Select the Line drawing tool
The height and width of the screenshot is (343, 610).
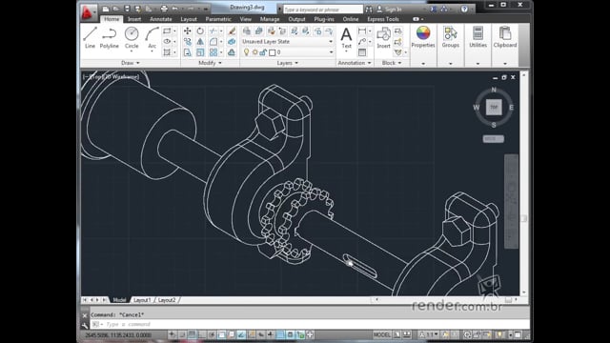pos(90,38)
